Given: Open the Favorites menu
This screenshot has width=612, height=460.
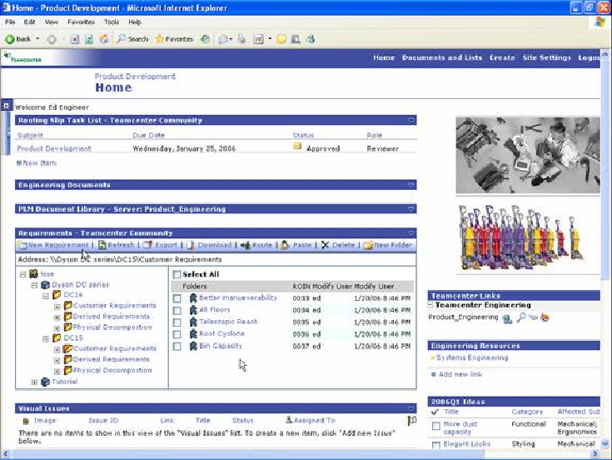Looking at the screenshot, I should [x=82, y=22].
